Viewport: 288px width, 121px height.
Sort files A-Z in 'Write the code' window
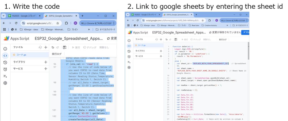click(40, 47)
